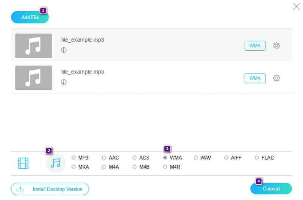Click the WMA format badge on first file
Image resolution: width=303 pixels, height=200 pixels.
[x=255, y=46]
